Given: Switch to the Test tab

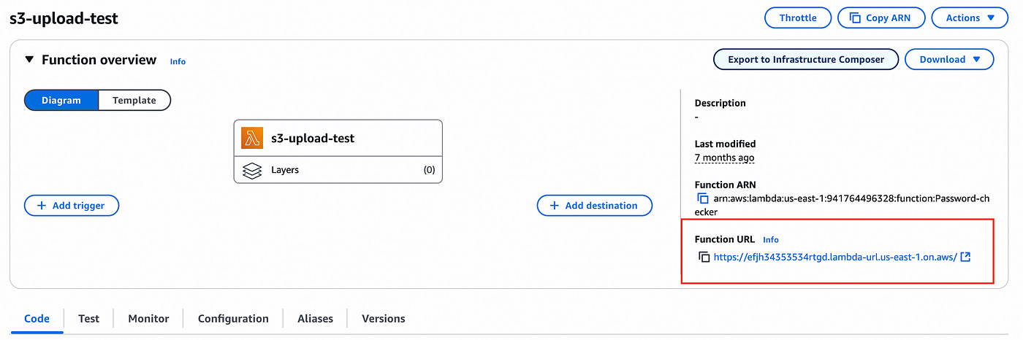Looking at the screenshot, I should coord(88,319).
